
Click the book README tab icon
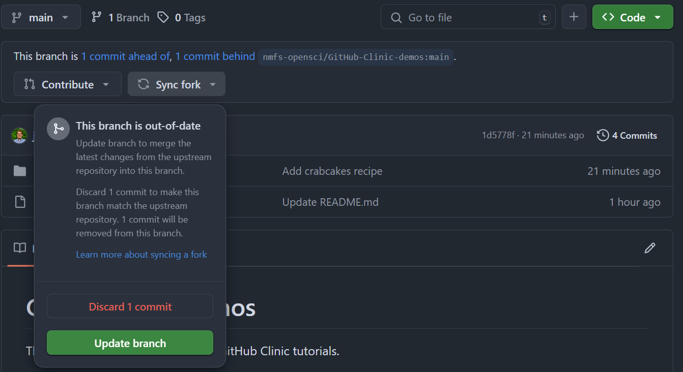point(20,248)
